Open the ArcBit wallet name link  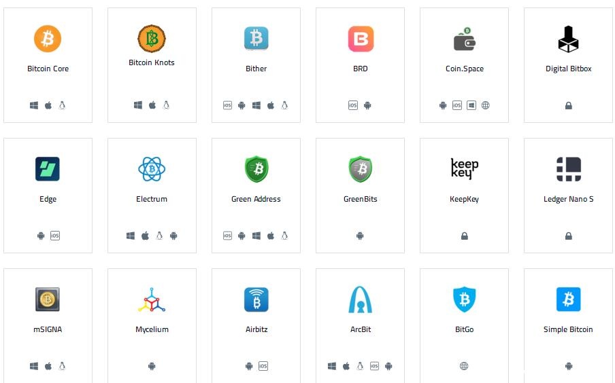click(361, 329)
